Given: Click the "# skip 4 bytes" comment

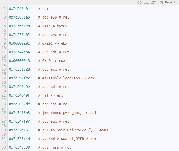Looking at the screenshot, I should (53, 26).
